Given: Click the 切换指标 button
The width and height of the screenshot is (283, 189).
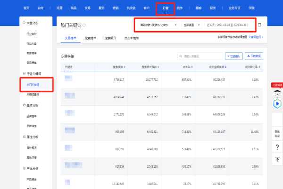Looking at the screenshot, I should 233,56.
